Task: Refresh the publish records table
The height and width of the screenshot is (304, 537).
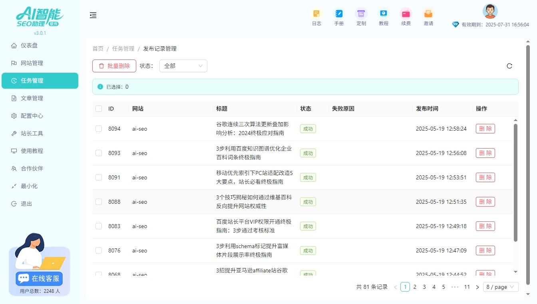Action: [x=509, y=66]
